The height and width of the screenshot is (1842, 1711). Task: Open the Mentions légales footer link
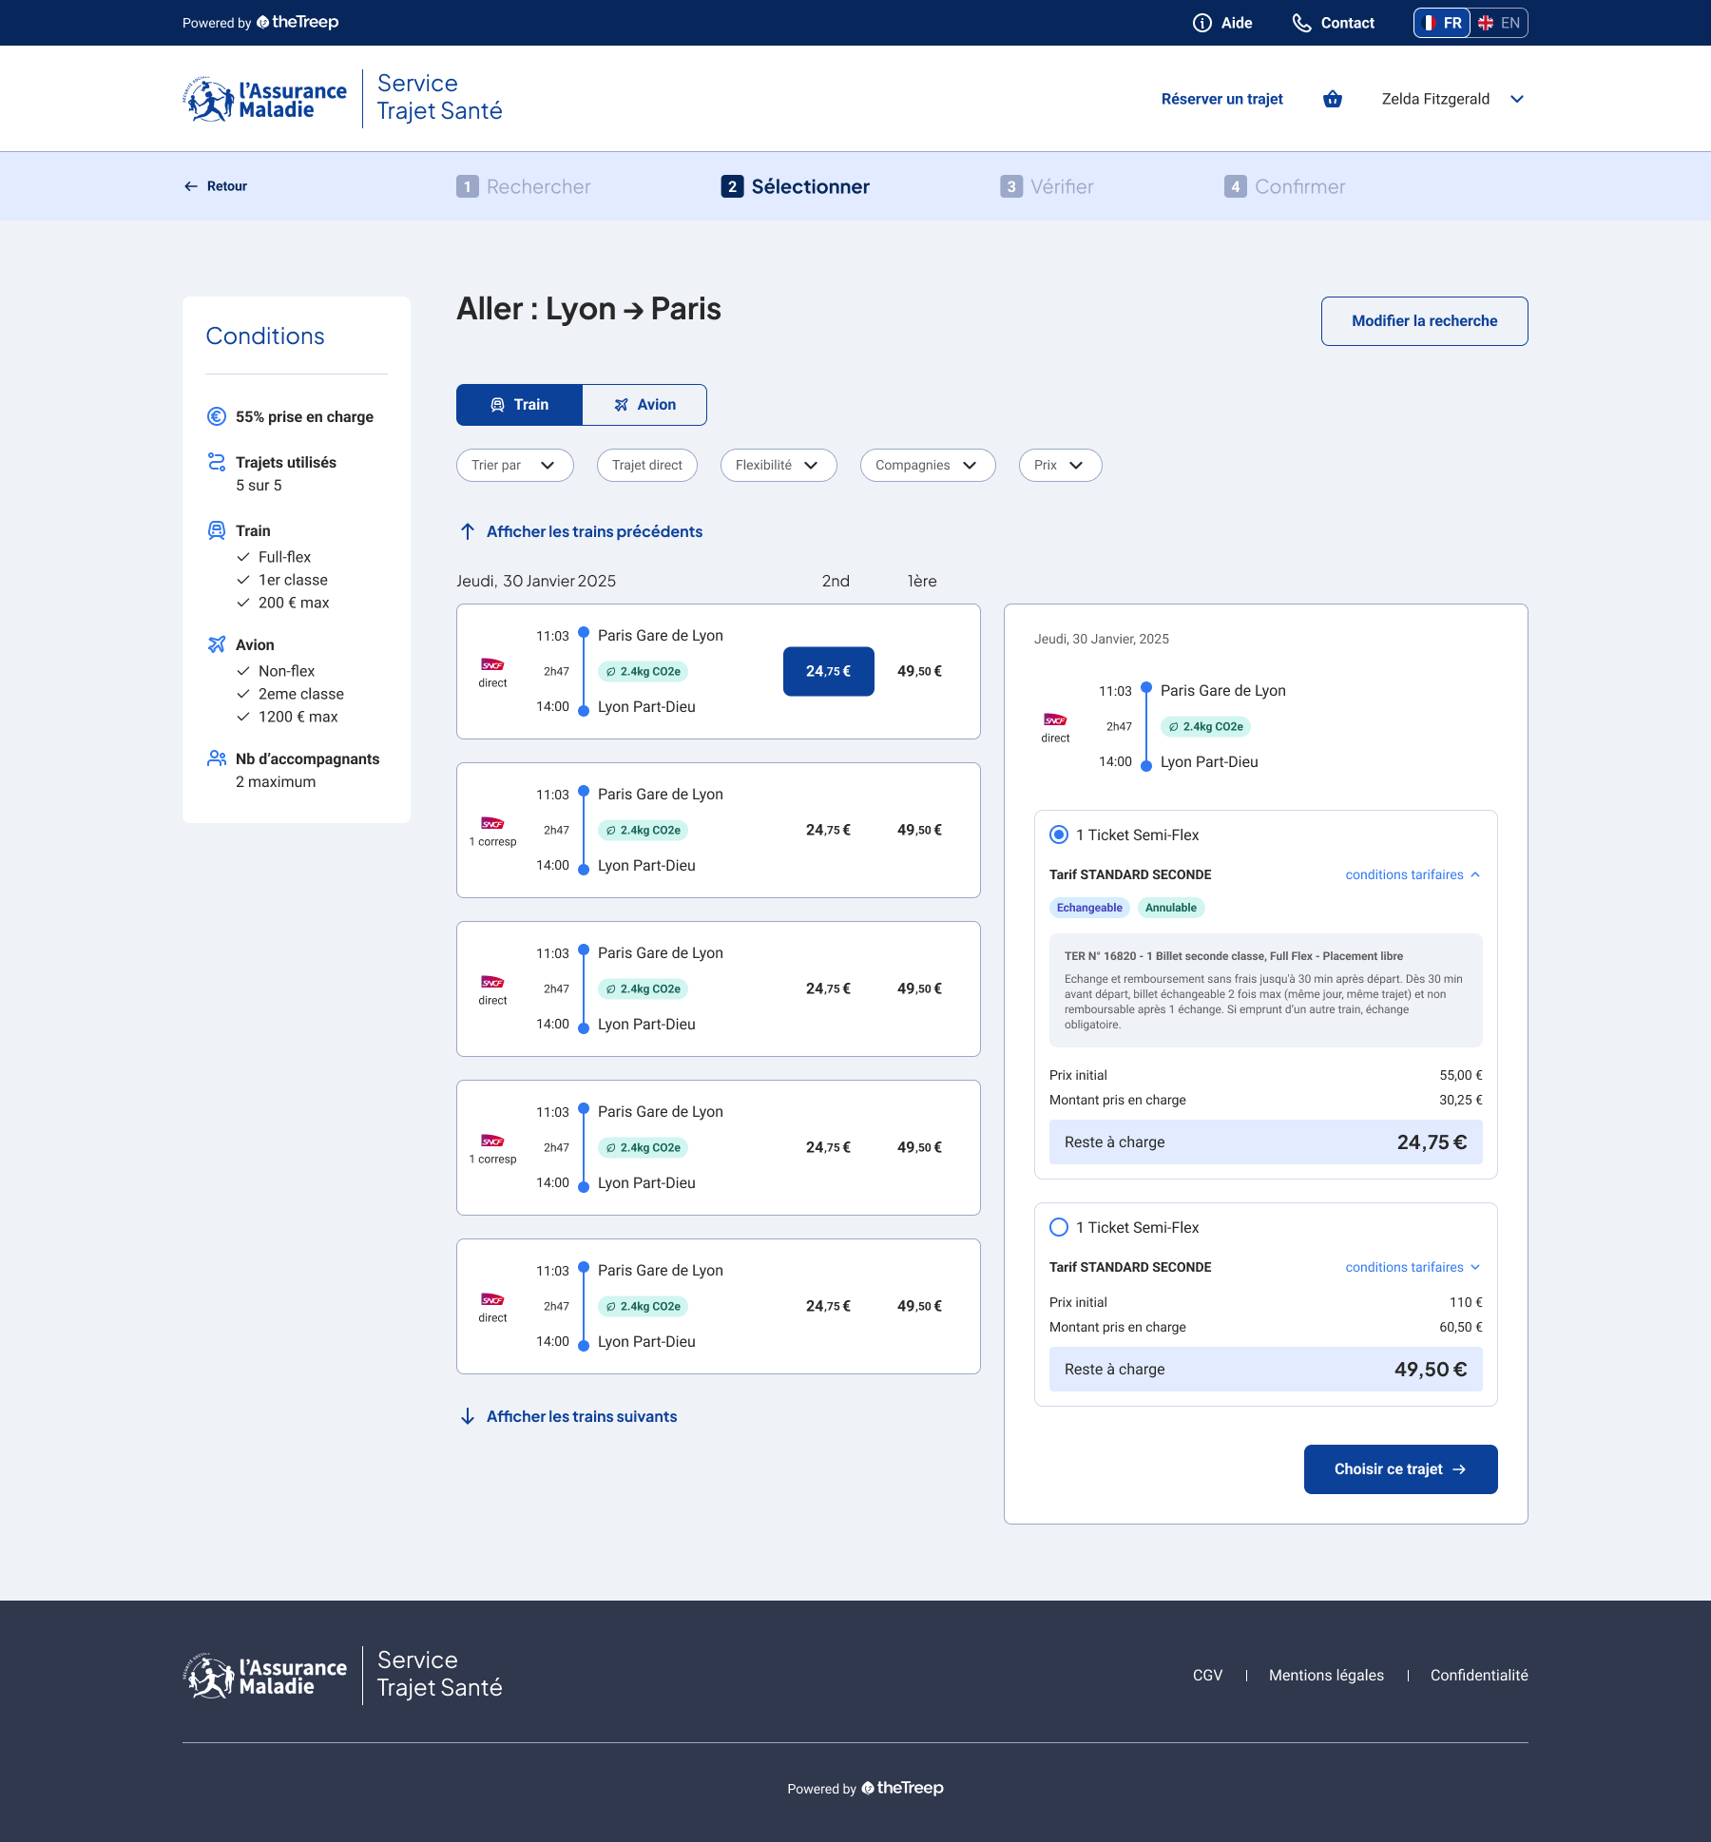coord(1326,1676)
